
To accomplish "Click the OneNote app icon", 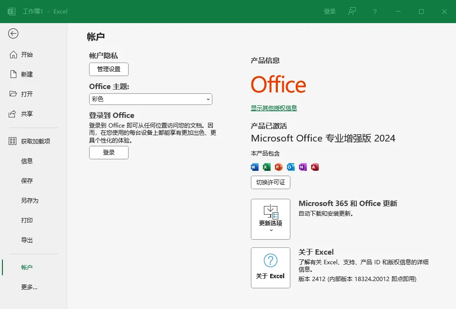I will click(x=303, y=167).
